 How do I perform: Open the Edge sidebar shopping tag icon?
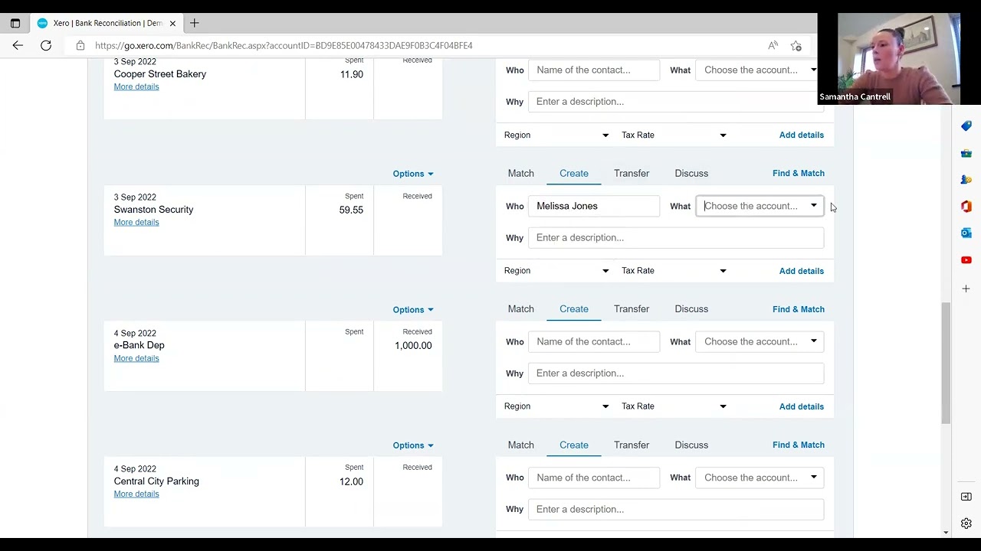click(966, 126)
